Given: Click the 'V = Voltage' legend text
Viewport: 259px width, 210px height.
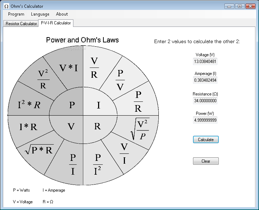Looking at the screenshot, I should pyautogui.click(x=23, y=202).
